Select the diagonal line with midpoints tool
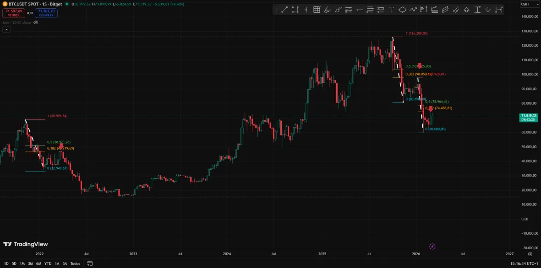Viewport: 541px width, 268px height. [456, 10]
